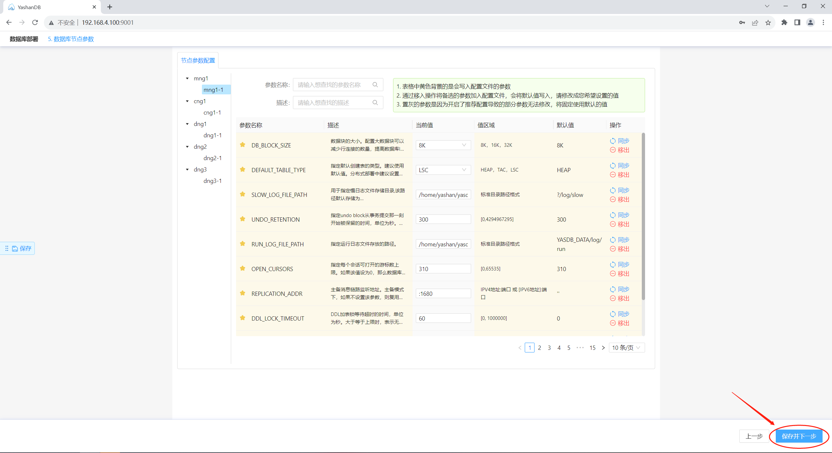Image resolution: width=832 pixels, height=453 pixels.
Task: Click the star icon for UNDO_RETENTION
Action: click(243, 219)
